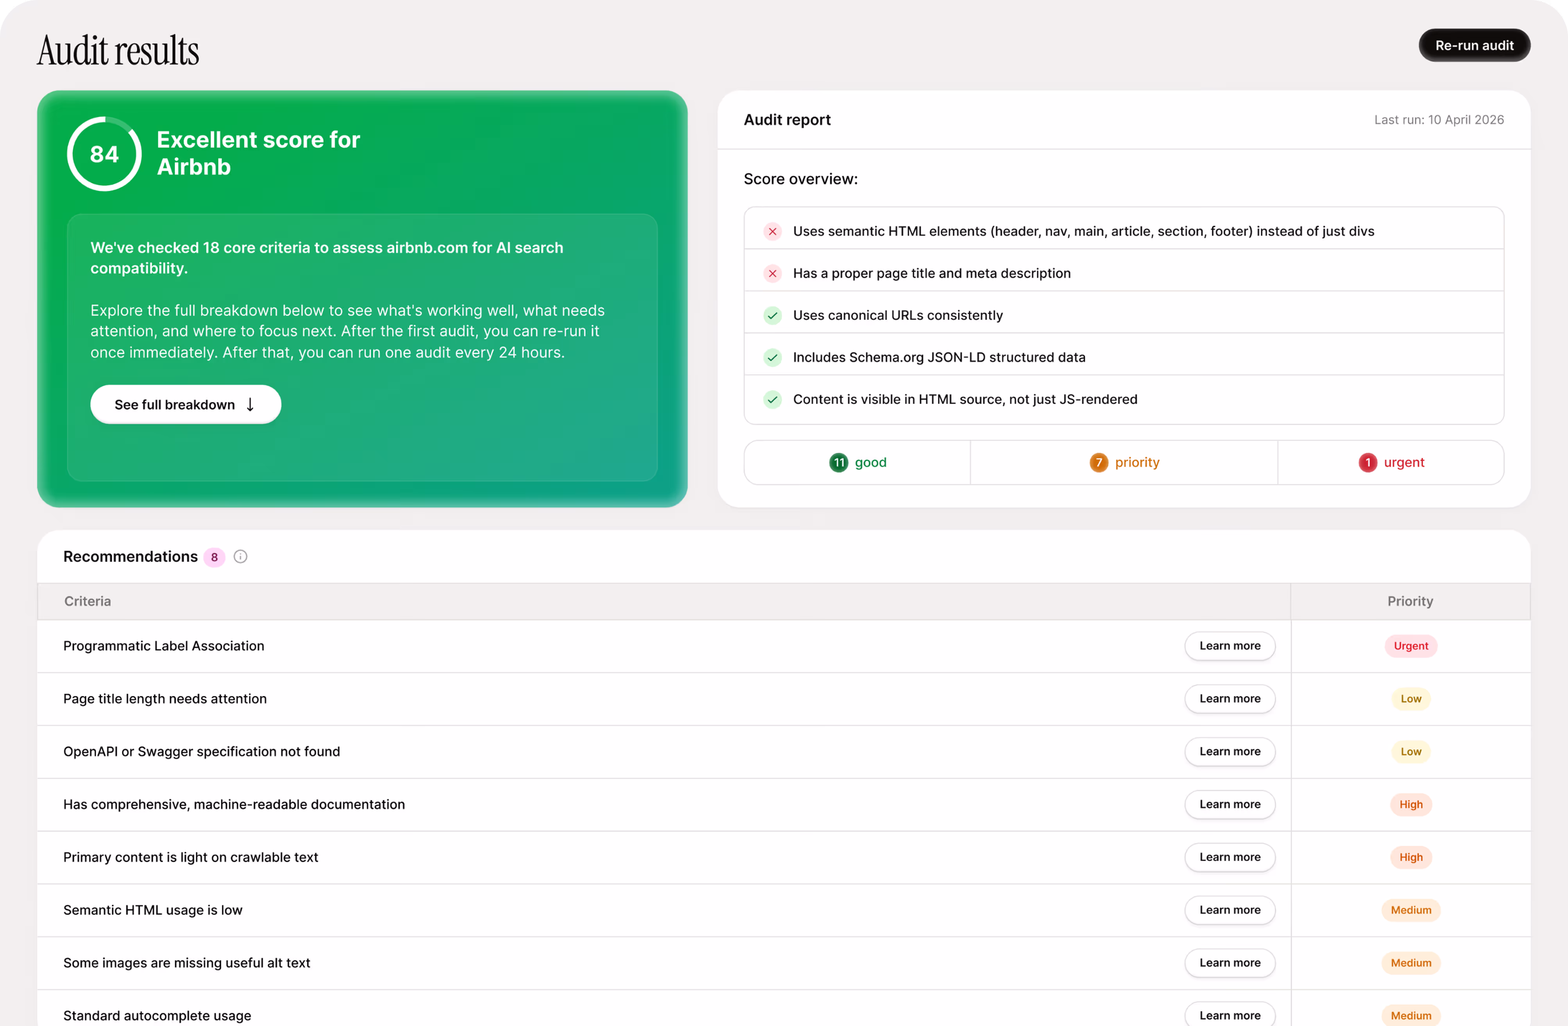Click 'Page title length needs attention' text
Screen dimensions: 1568x1026
click(165, 698)
